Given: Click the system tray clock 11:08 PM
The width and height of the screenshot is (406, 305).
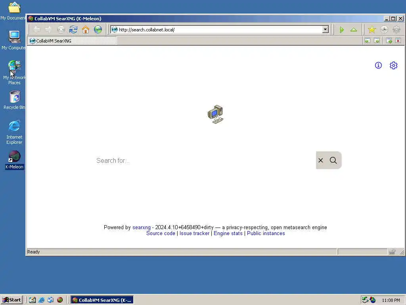Looking at the screenshot, I should [391, 300].
